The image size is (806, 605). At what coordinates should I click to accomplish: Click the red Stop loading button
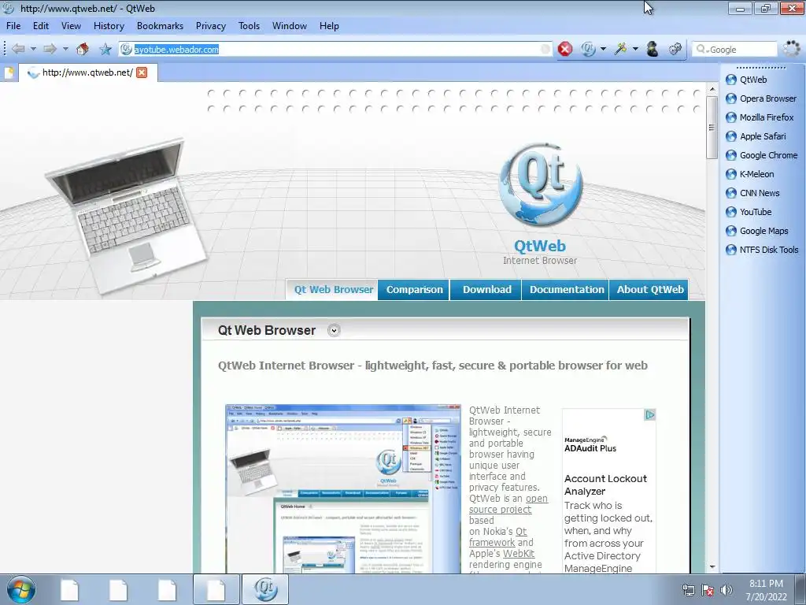[565, 49]
